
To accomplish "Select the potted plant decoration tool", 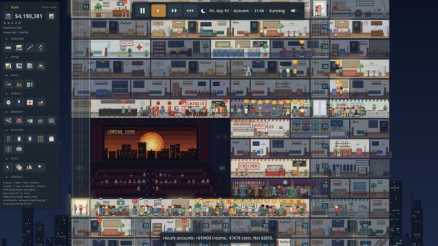I will point(41,48).
